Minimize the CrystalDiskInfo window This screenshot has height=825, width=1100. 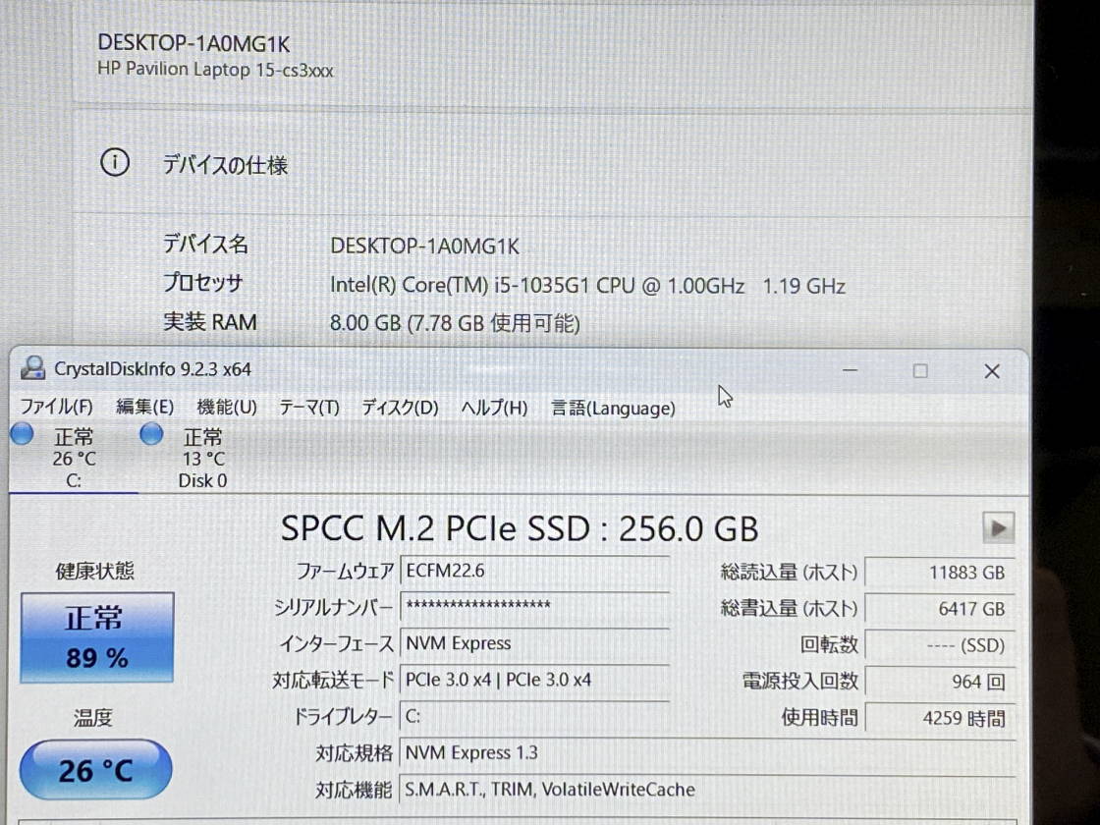851,369
